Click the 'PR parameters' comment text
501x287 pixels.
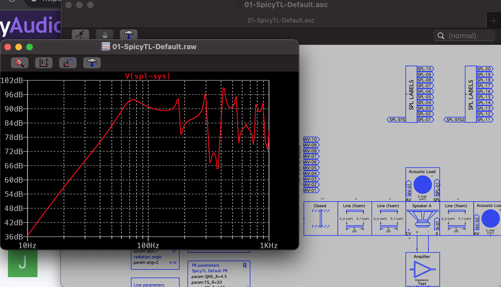coord(205,265)
